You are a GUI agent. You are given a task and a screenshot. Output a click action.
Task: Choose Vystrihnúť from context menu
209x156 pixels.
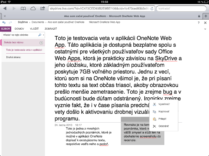(164, 104)
